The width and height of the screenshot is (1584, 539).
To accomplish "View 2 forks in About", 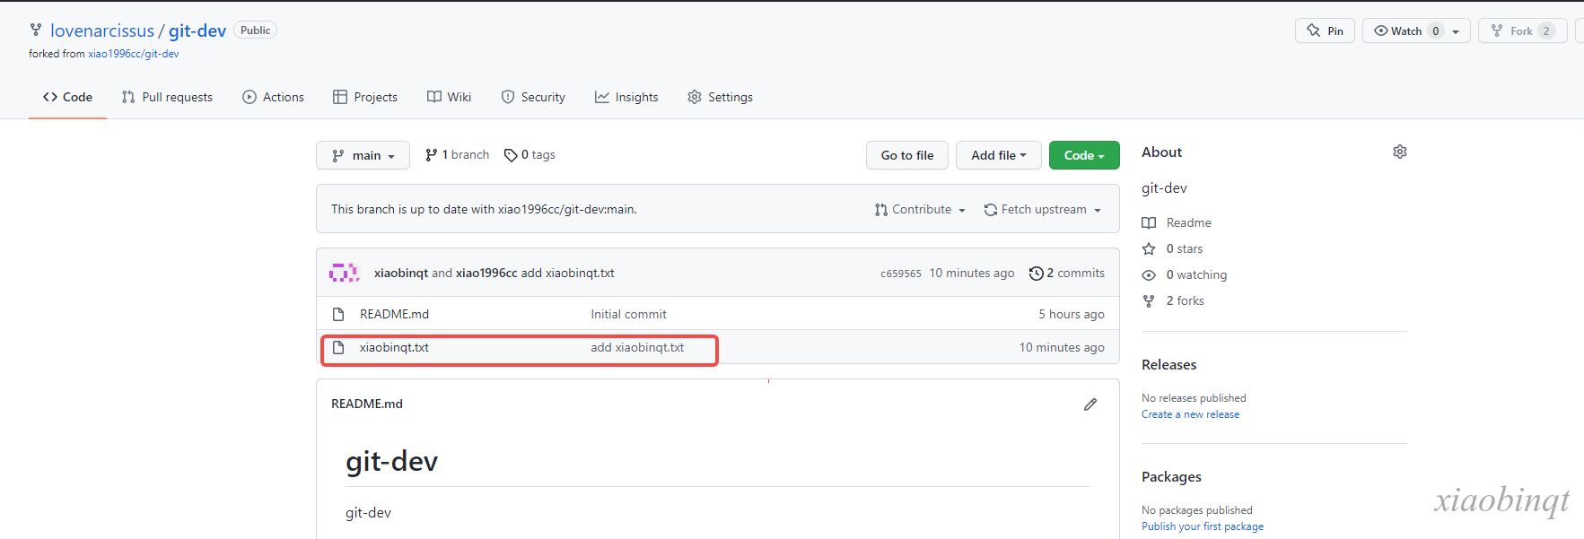I will pyautogui.click(x=1185, y=300).
